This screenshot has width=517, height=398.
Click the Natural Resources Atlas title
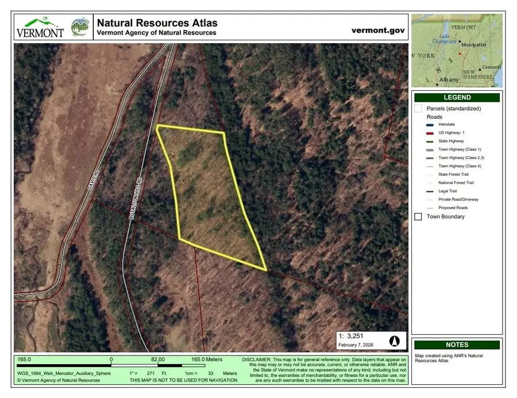tap(157, 23)
